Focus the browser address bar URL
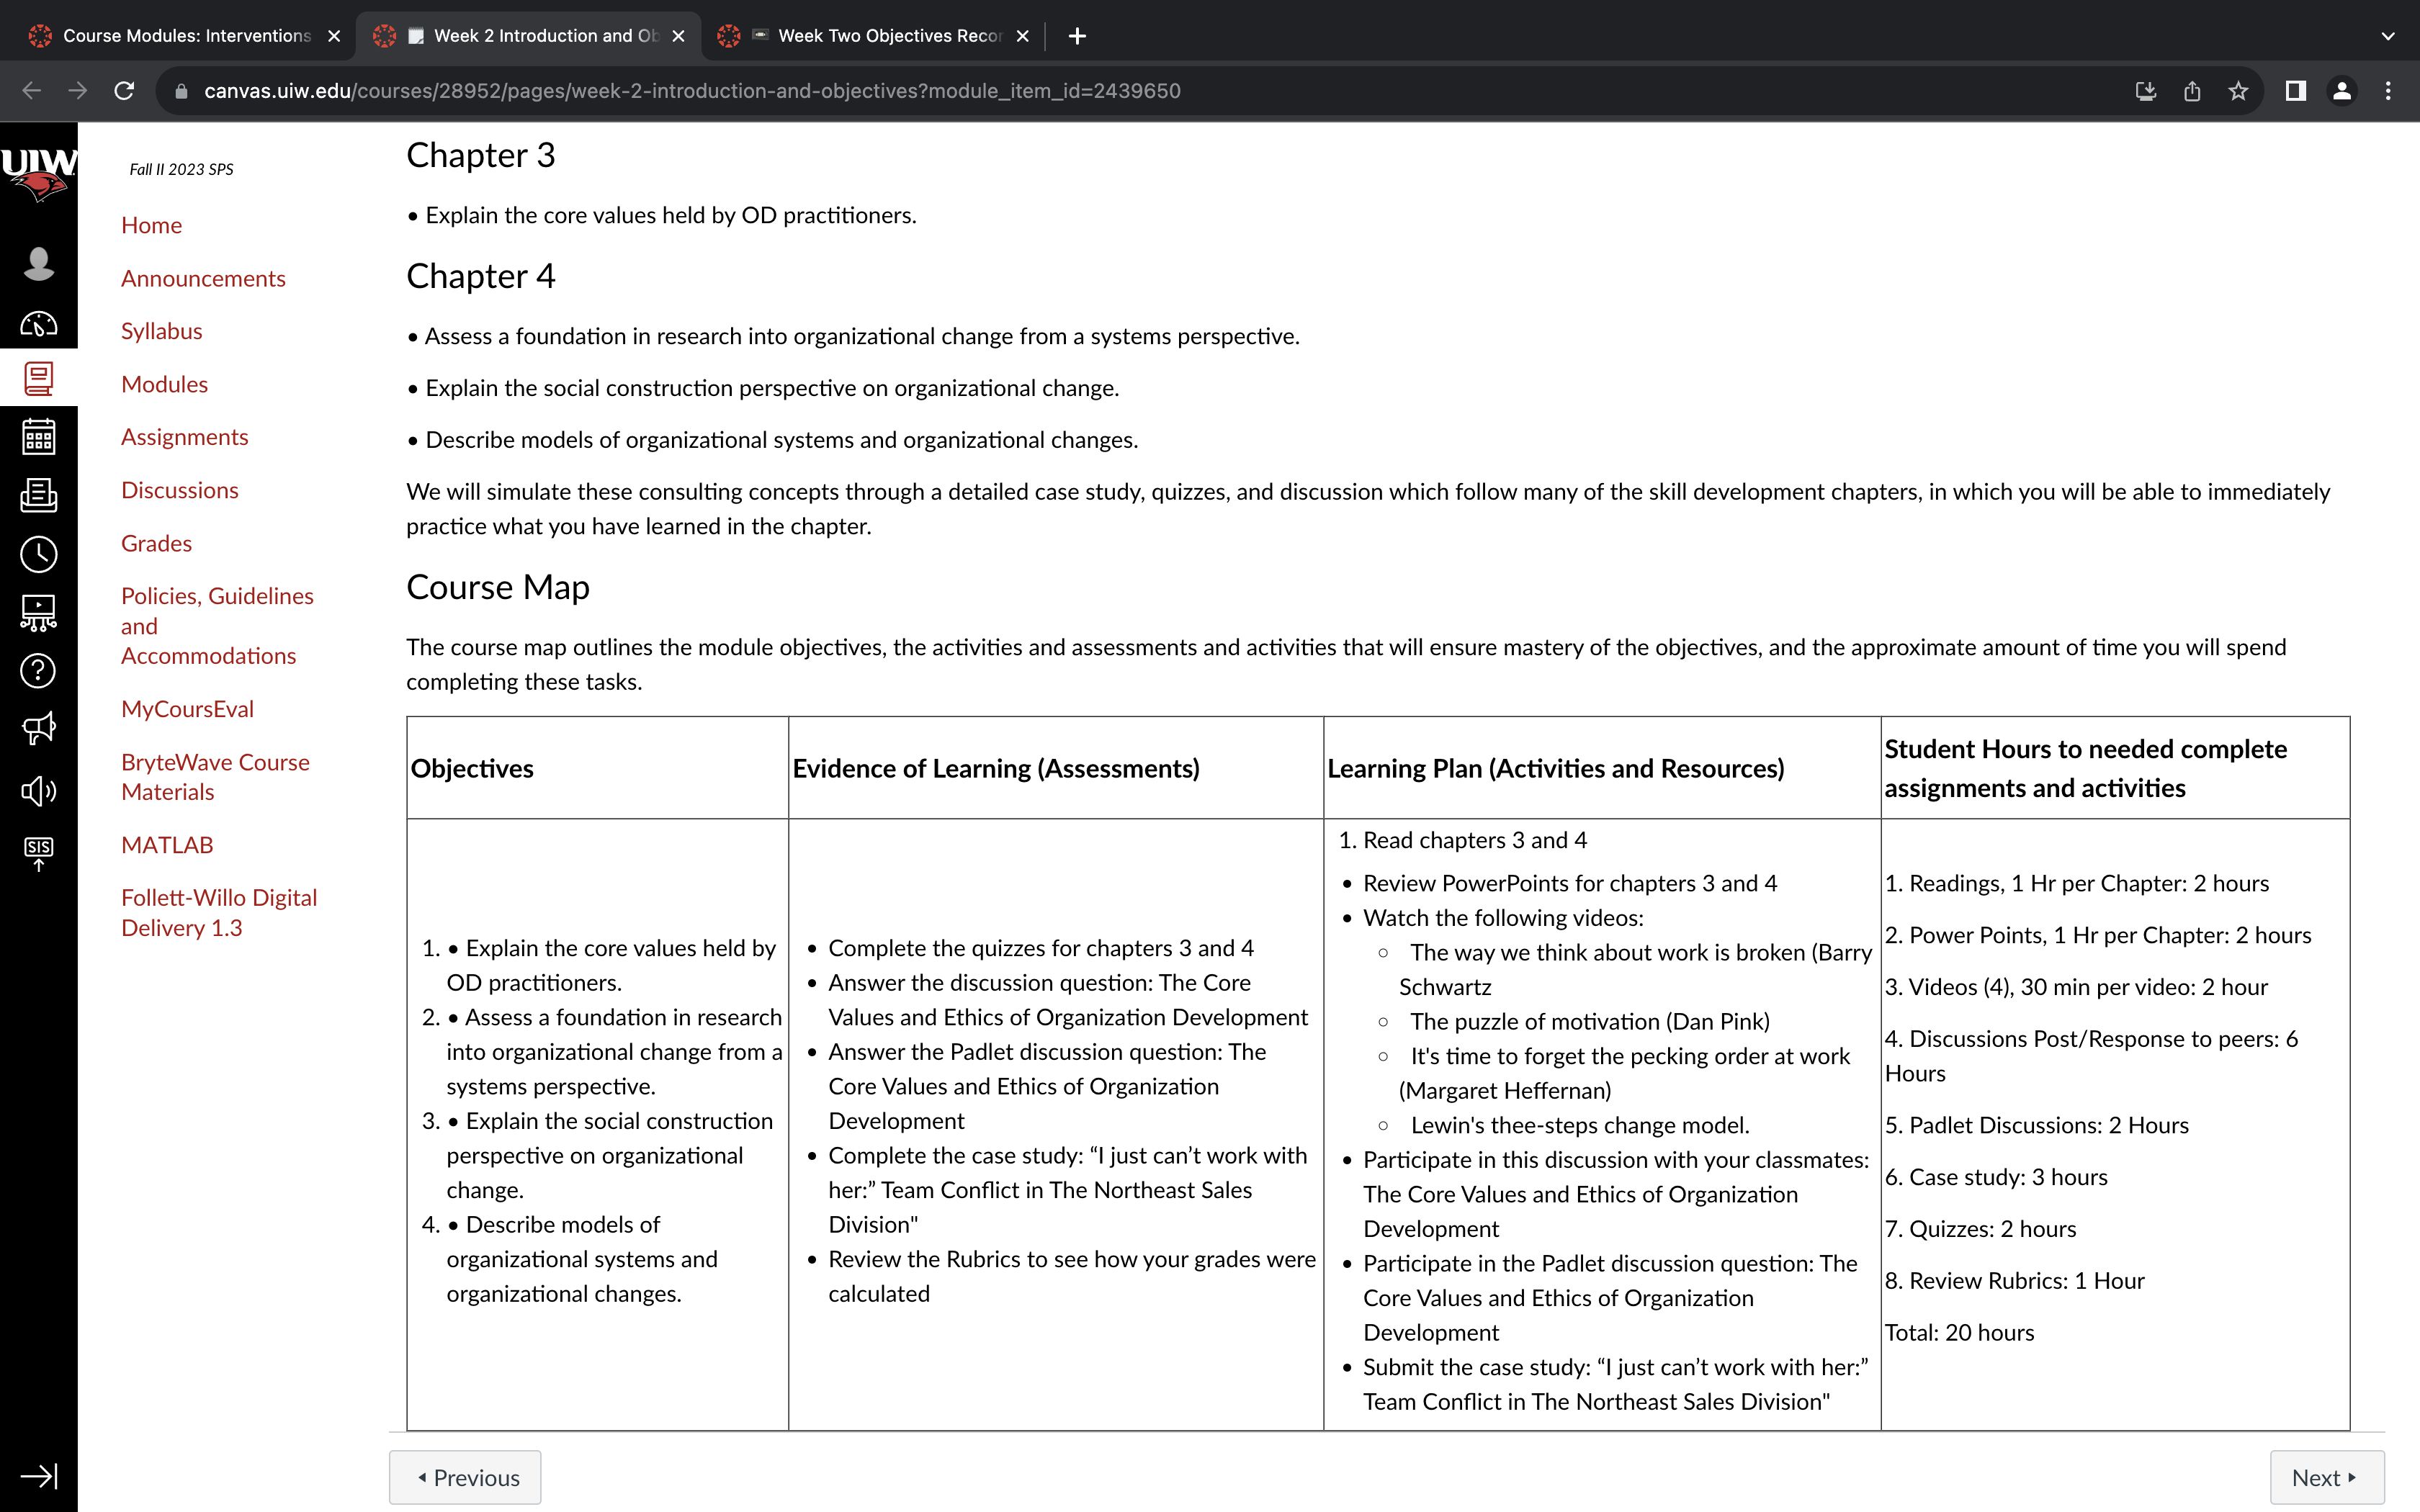Viewport: 2420px width, 1512px height. 692,91
